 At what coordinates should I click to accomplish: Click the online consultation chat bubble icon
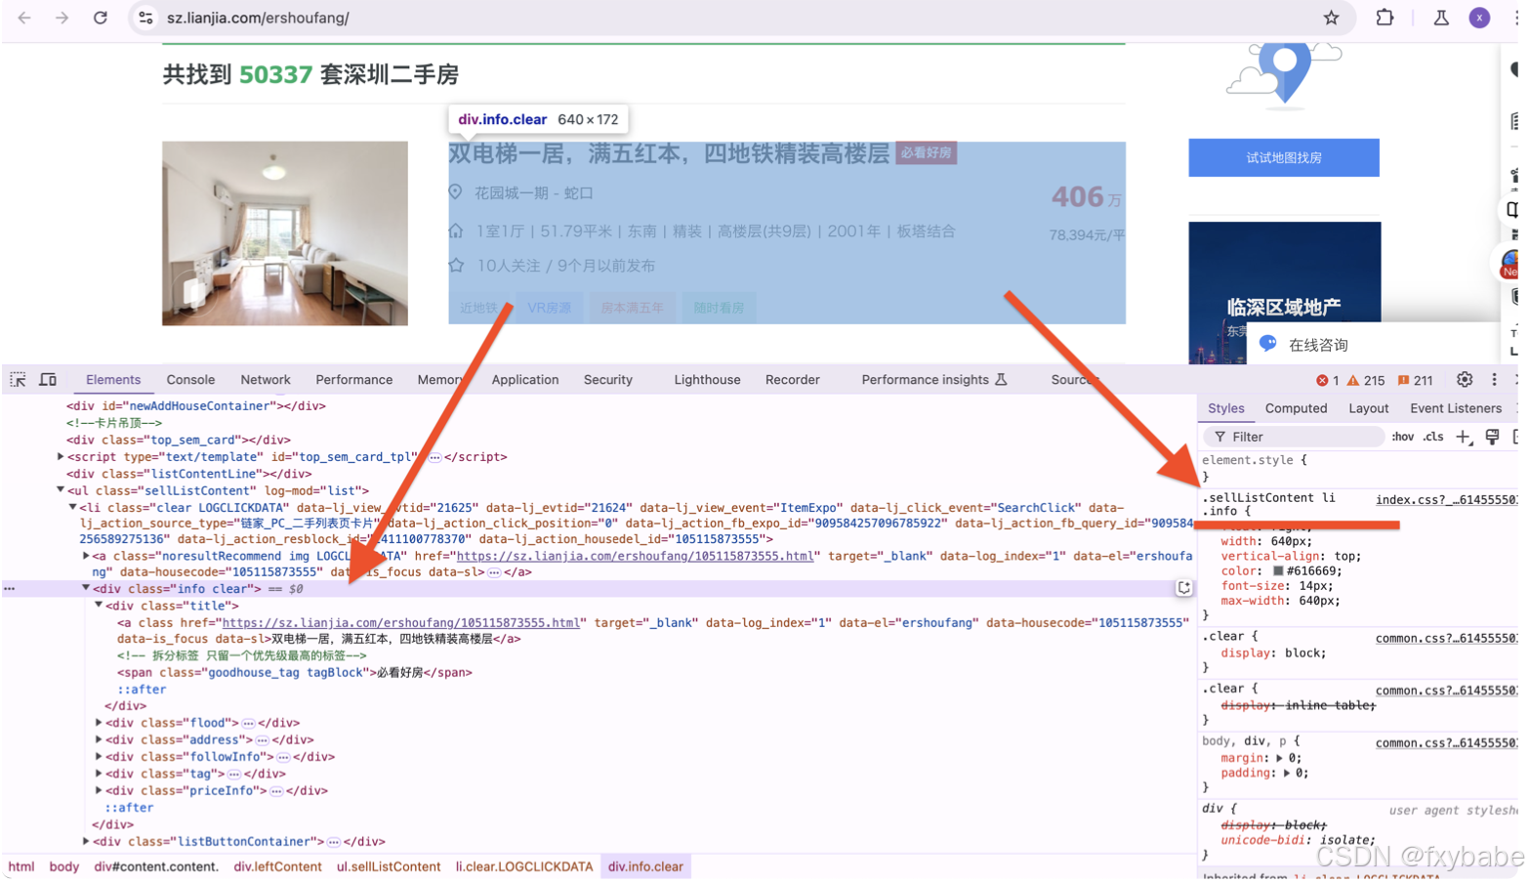(1268, 344)
